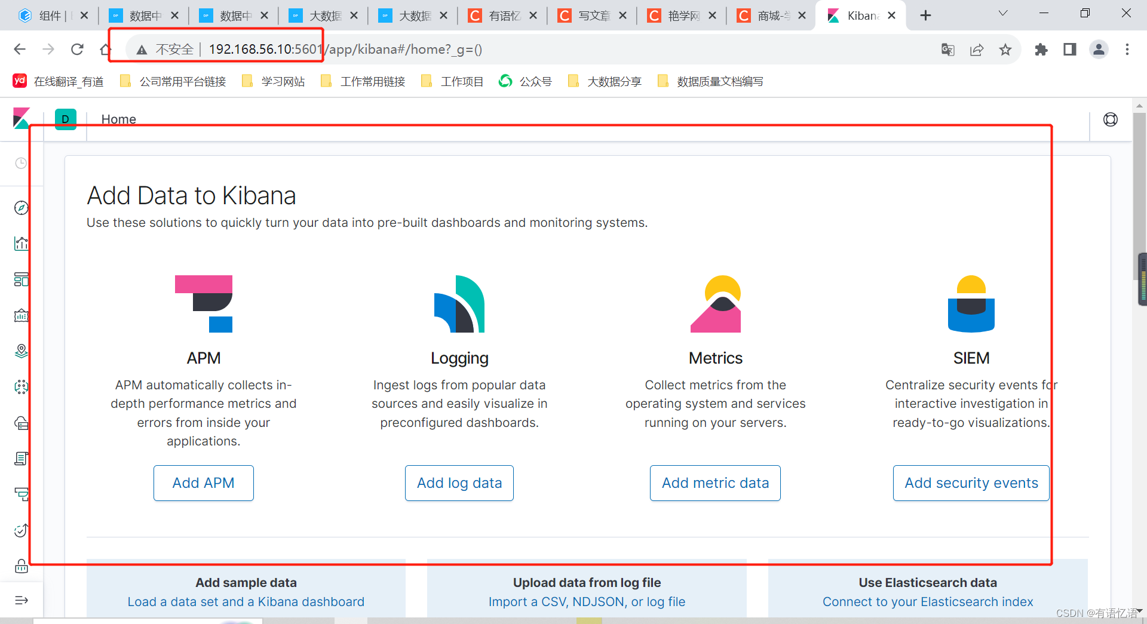Expand the side navigation menu icon
This screenshot has height=624, width=1147.
click(x=21, y=600)
